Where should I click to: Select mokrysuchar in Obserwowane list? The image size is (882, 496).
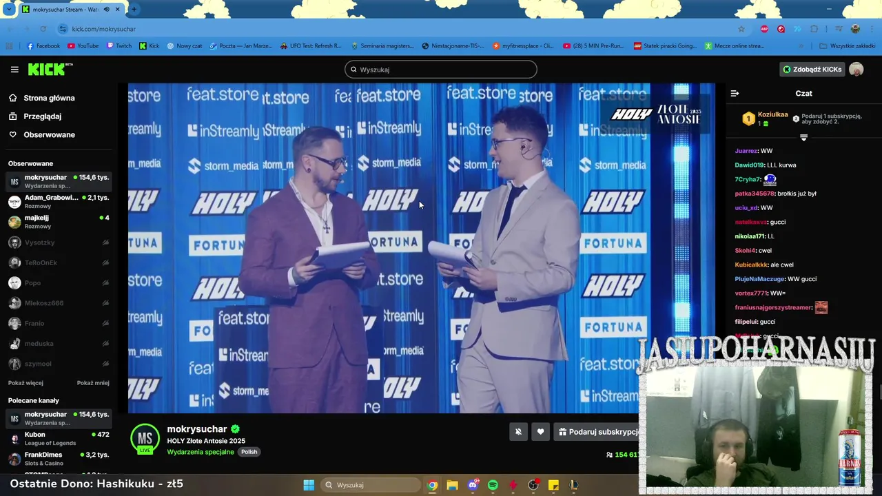point(59,181)
